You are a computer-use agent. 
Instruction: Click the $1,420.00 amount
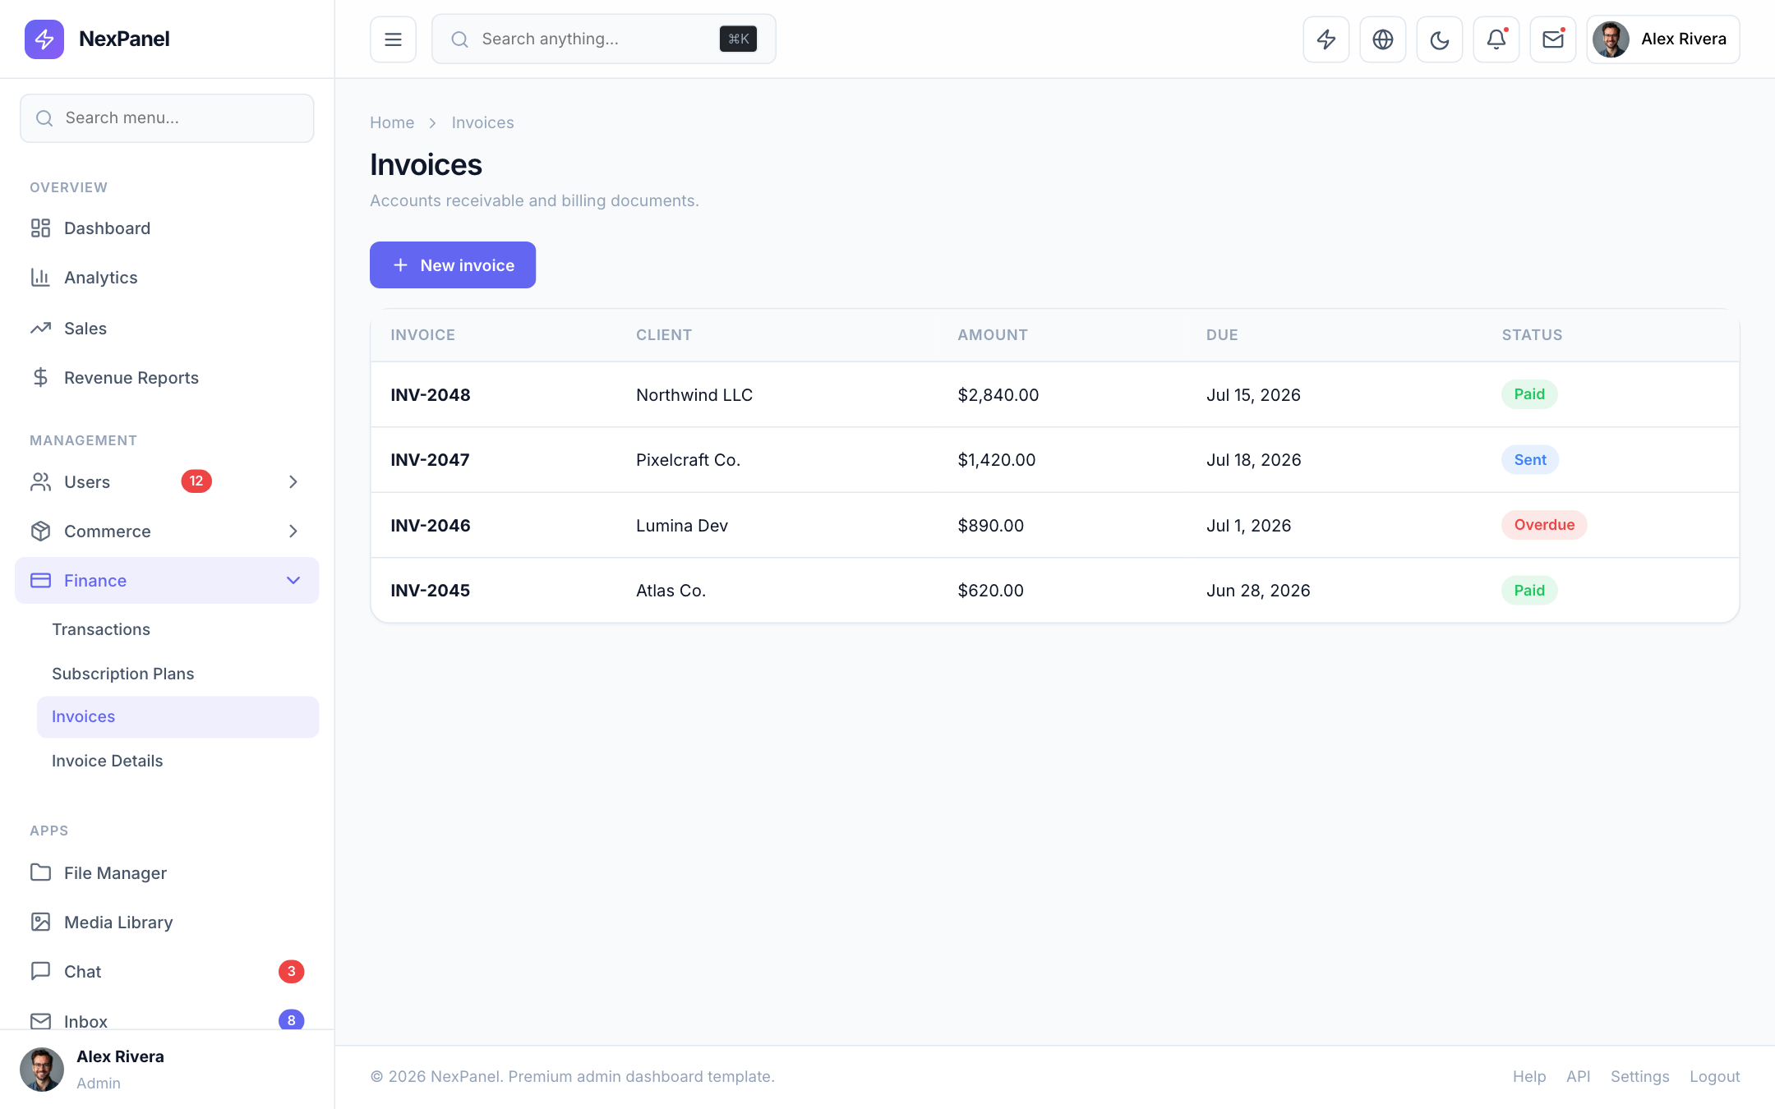click(997, 460)
